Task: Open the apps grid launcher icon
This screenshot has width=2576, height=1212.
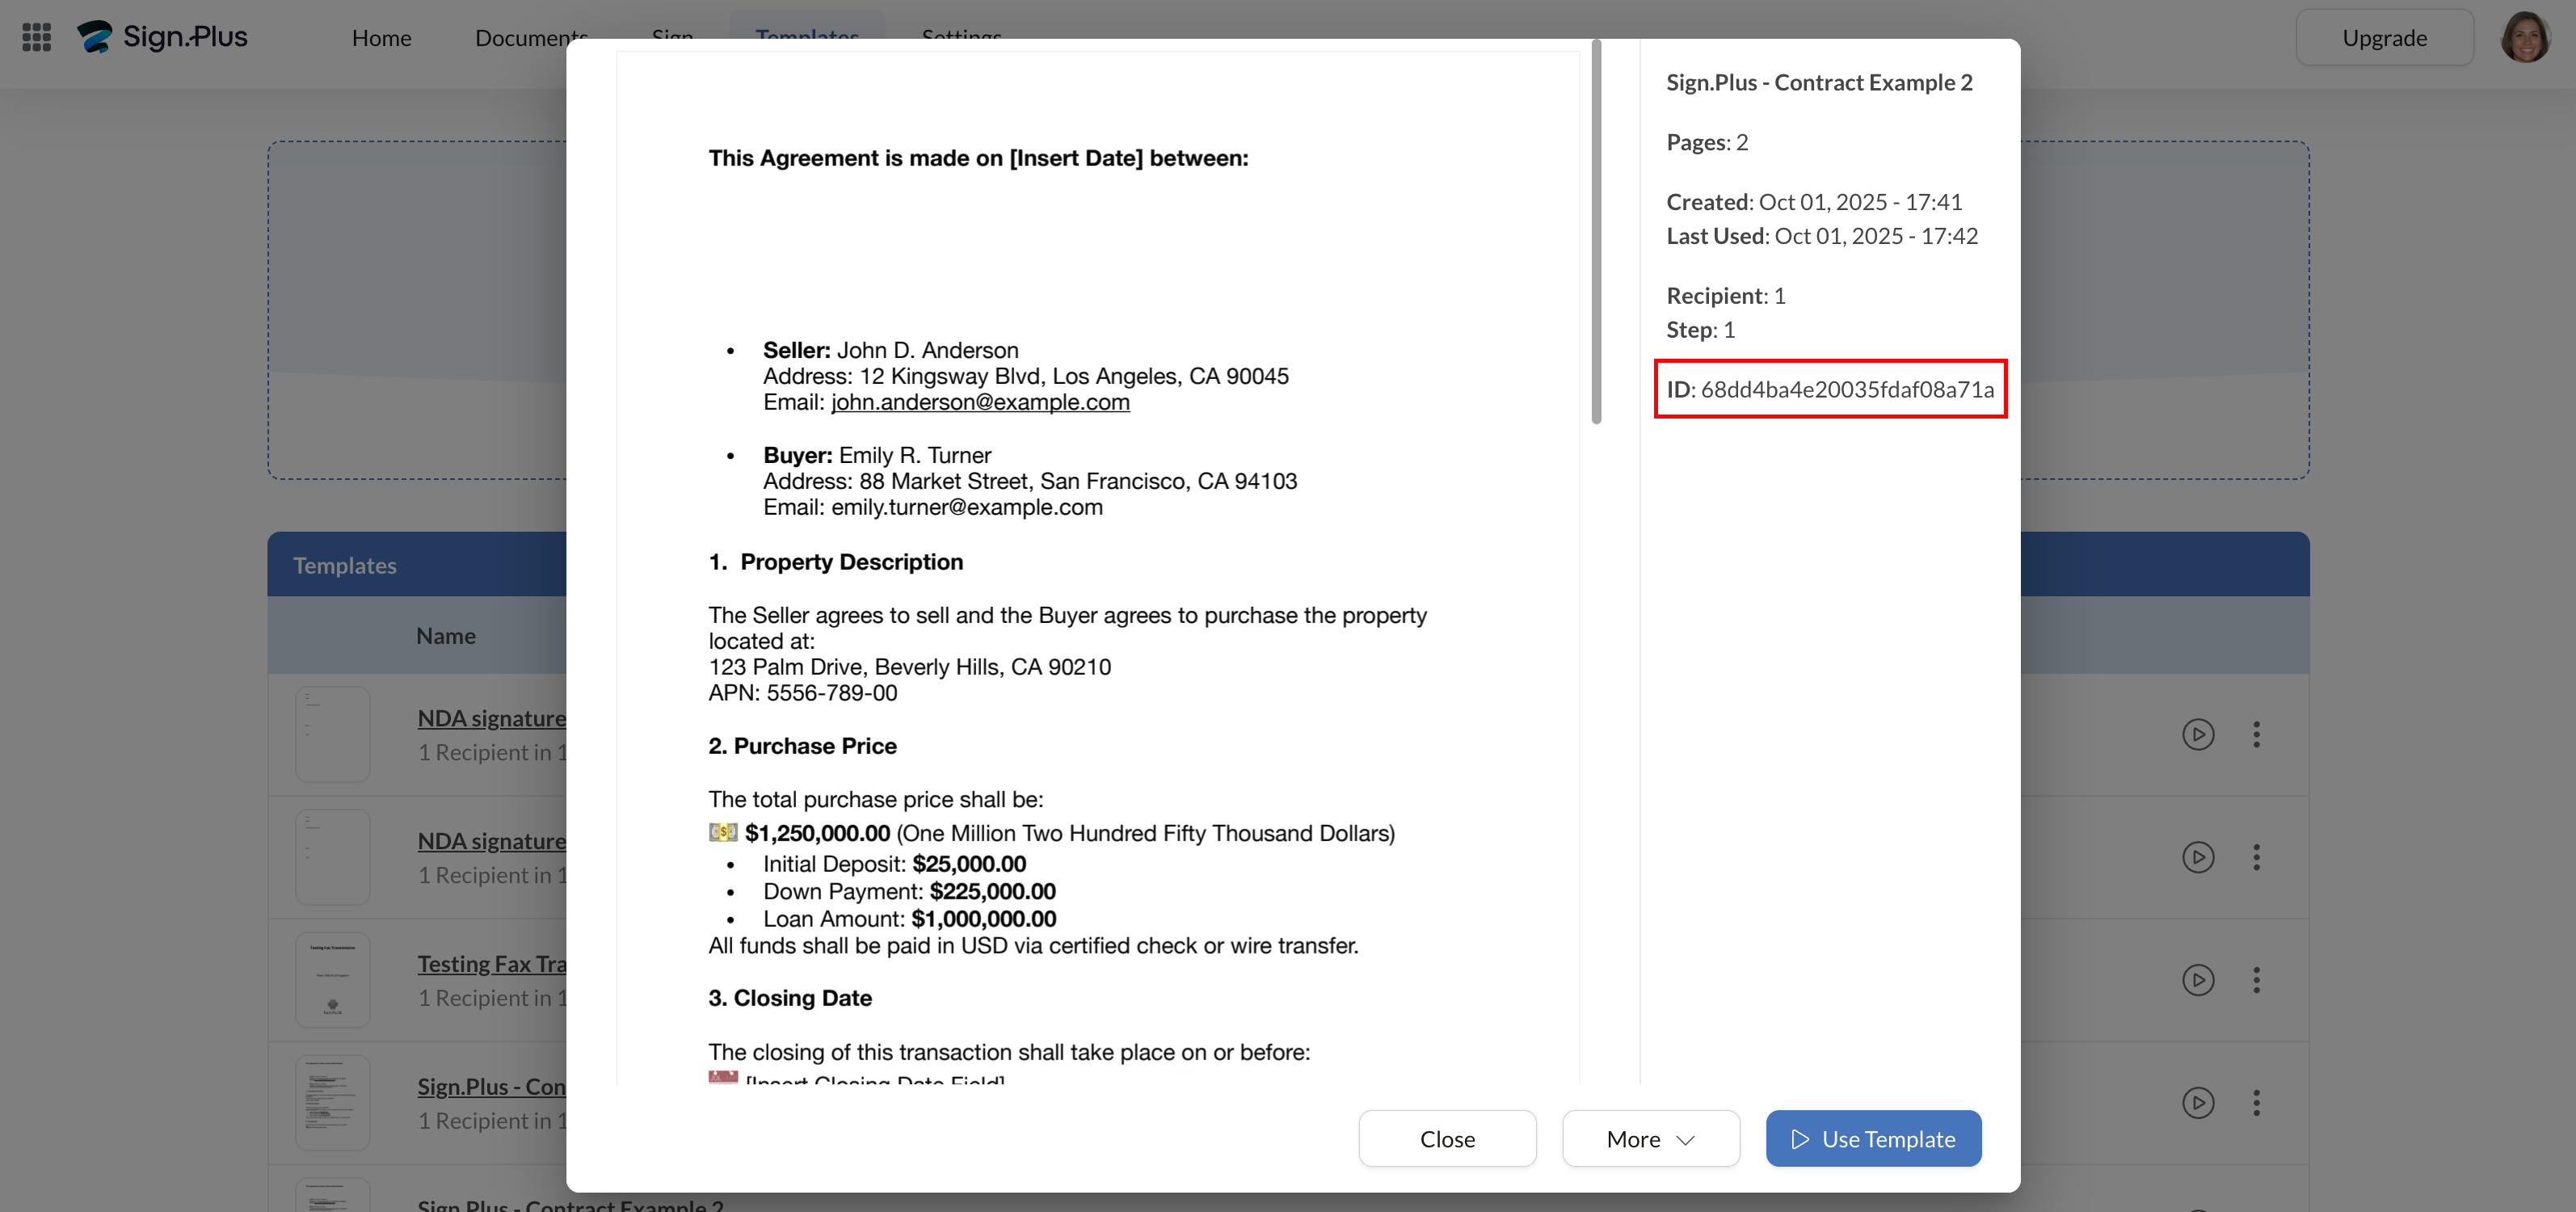Action: coord(37,37)
